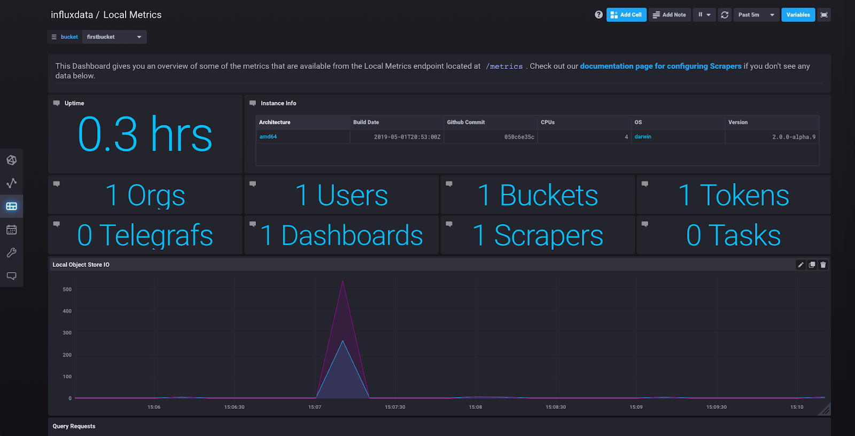
Task: Click the note icon on Dashboards cell
Action: coord(253,224)
